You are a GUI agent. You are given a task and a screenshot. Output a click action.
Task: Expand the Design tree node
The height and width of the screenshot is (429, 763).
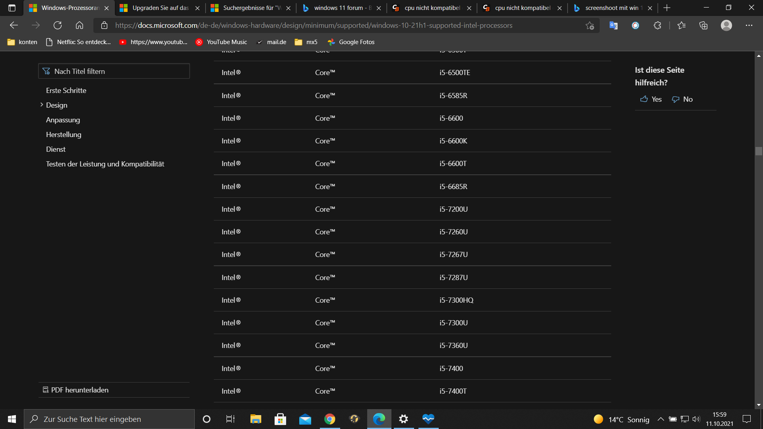click(x=42, y=105)
